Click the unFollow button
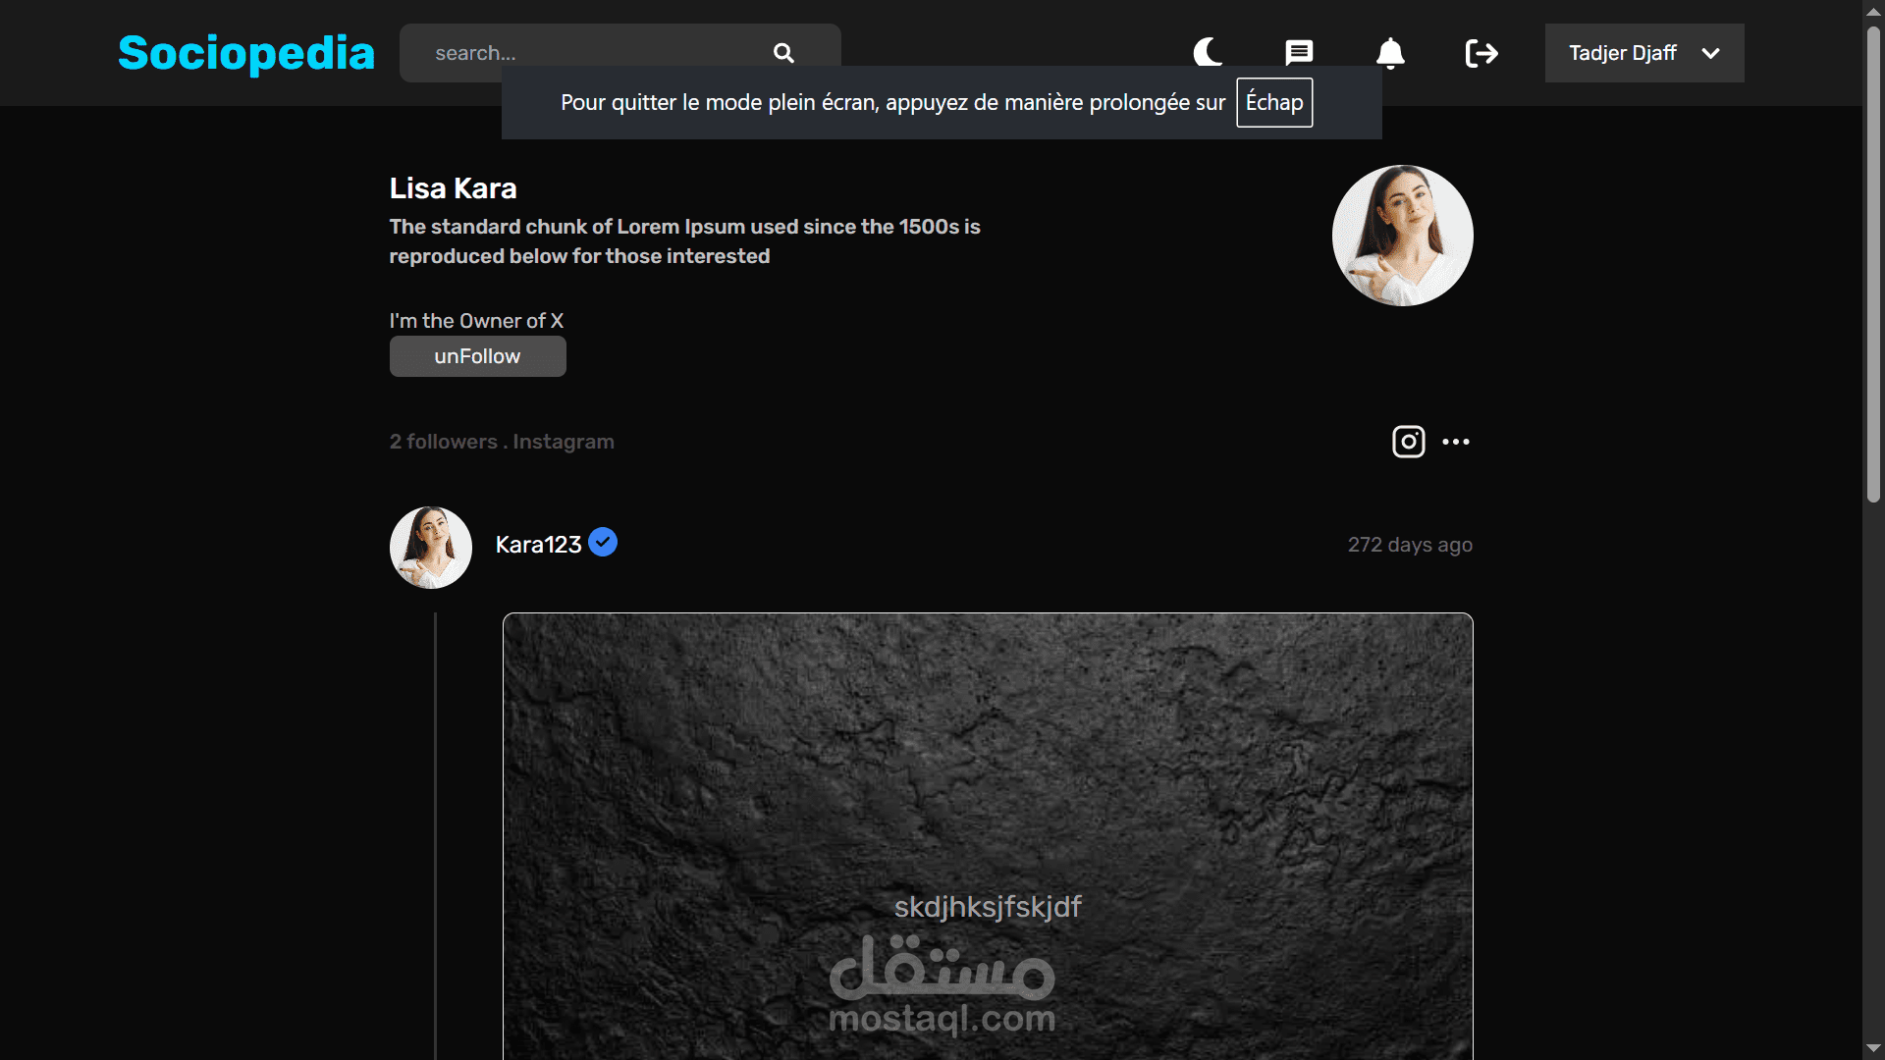 coord(478,356)
